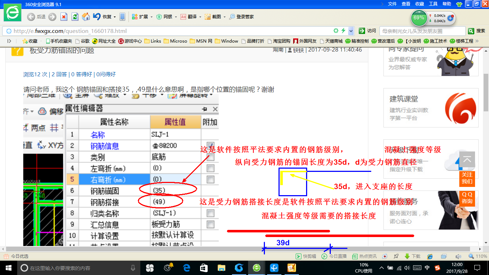Image resolution: width=489 pixels, height=275 pixels.
Task: Toggle the browser mute speaker icon
Action: click(x=458, y=256)
